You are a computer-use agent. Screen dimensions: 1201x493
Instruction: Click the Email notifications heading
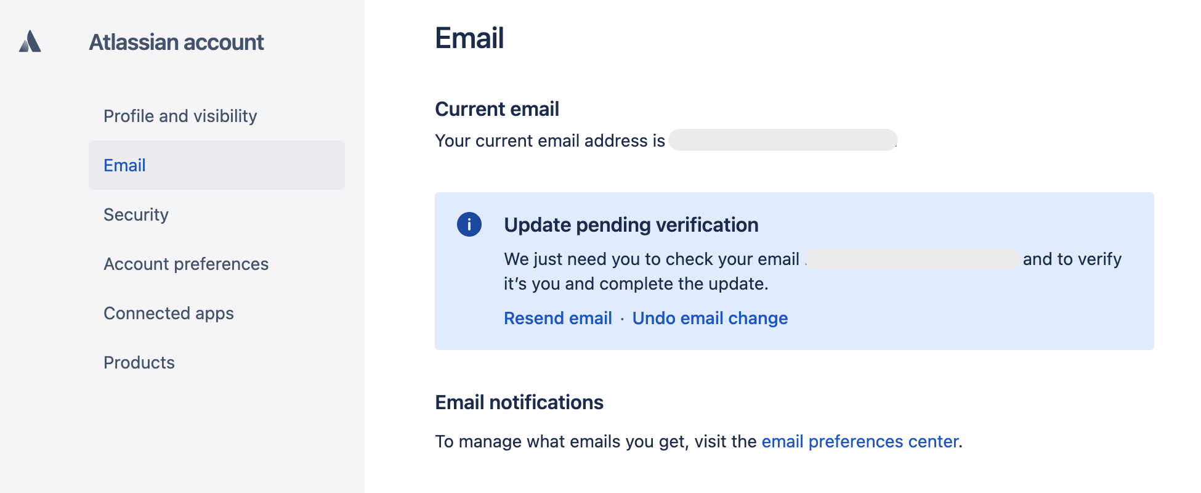(519, 402)
